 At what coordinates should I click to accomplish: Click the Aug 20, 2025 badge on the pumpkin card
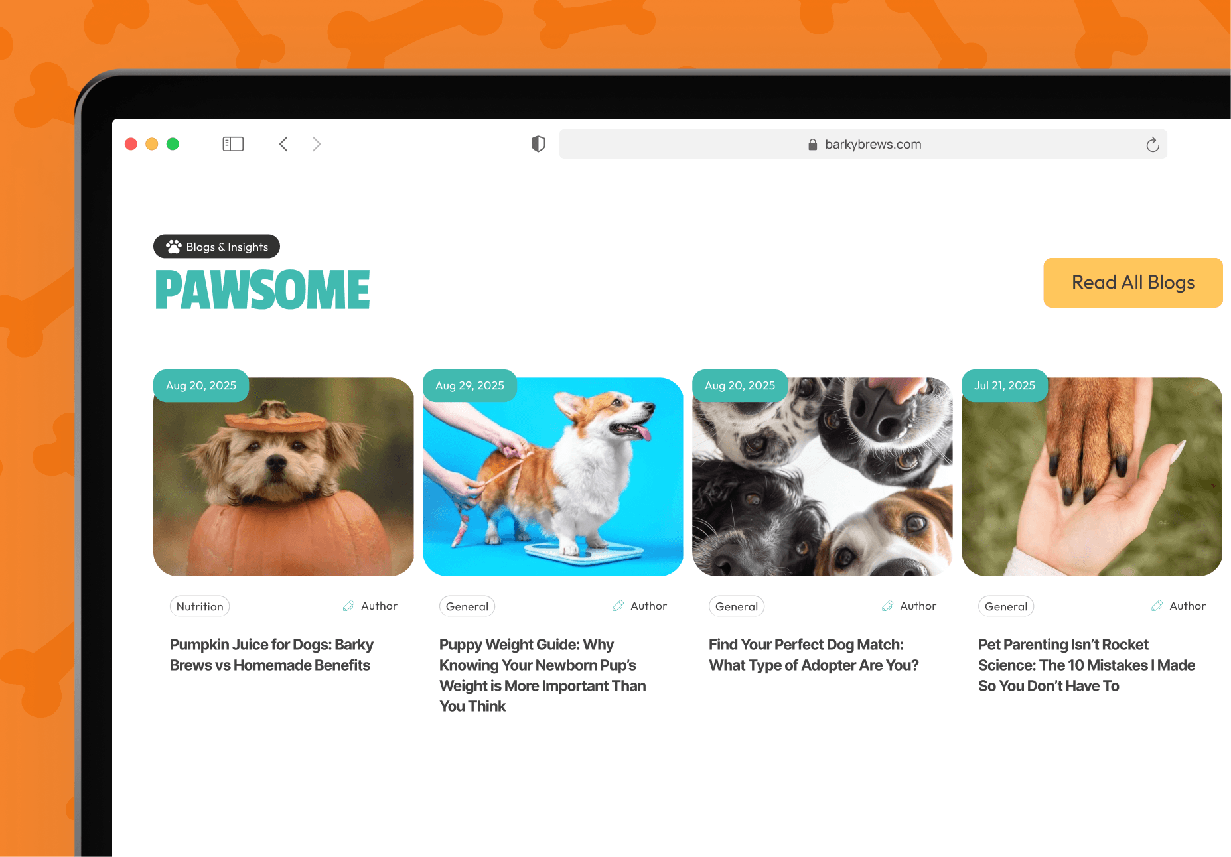201,385
